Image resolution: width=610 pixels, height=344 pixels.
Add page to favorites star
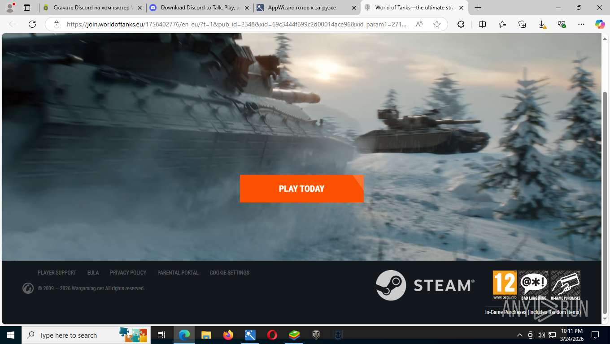(x=437, y=25)
